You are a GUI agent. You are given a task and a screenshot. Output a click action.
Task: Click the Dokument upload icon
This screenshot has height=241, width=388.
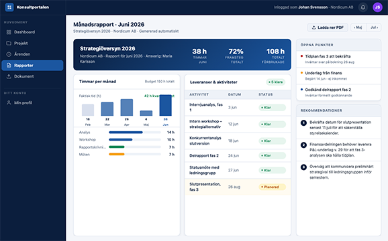(x=9, y=76)
